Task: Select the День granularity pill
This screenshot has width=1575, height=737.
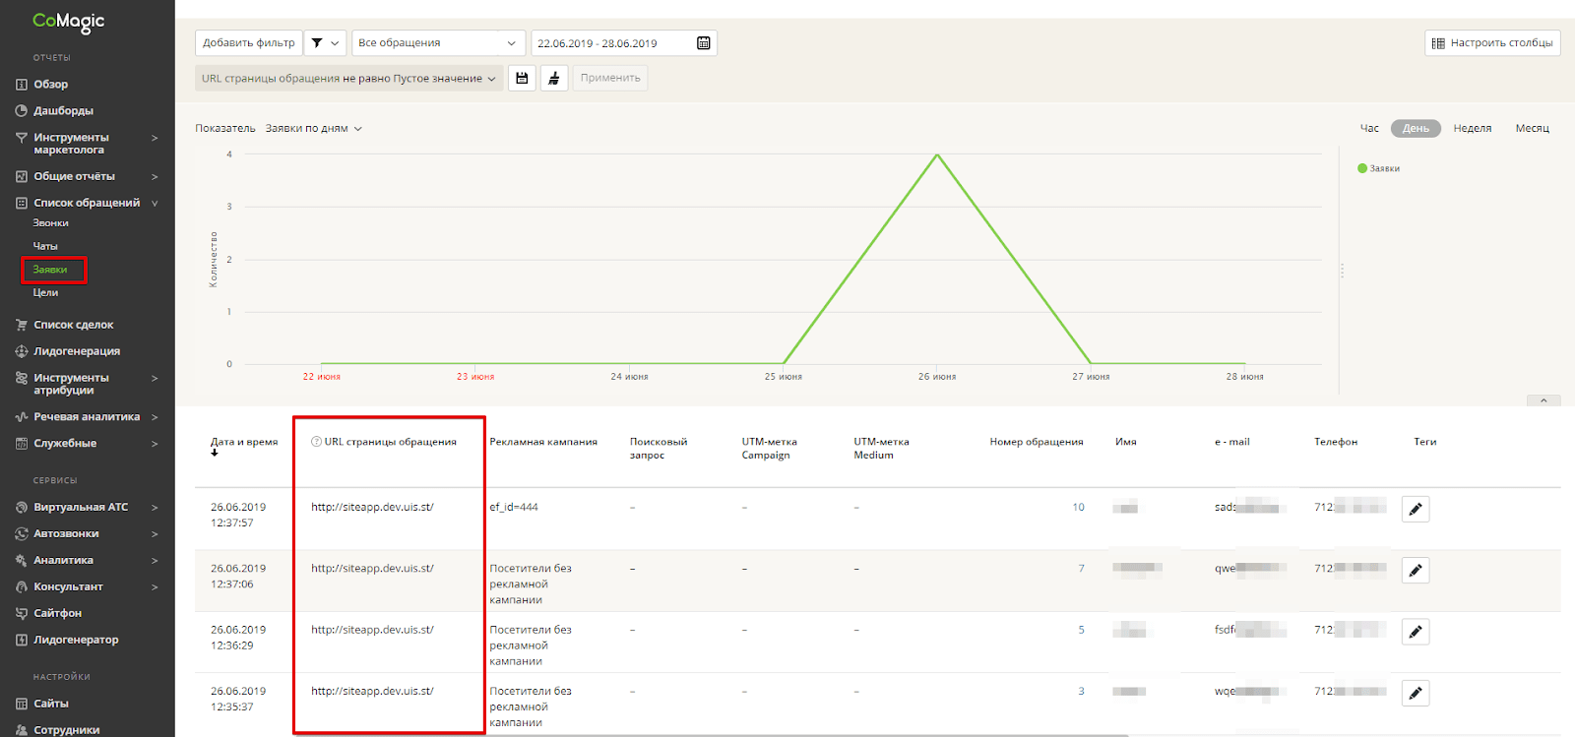Action: (x=1416, y=128)
